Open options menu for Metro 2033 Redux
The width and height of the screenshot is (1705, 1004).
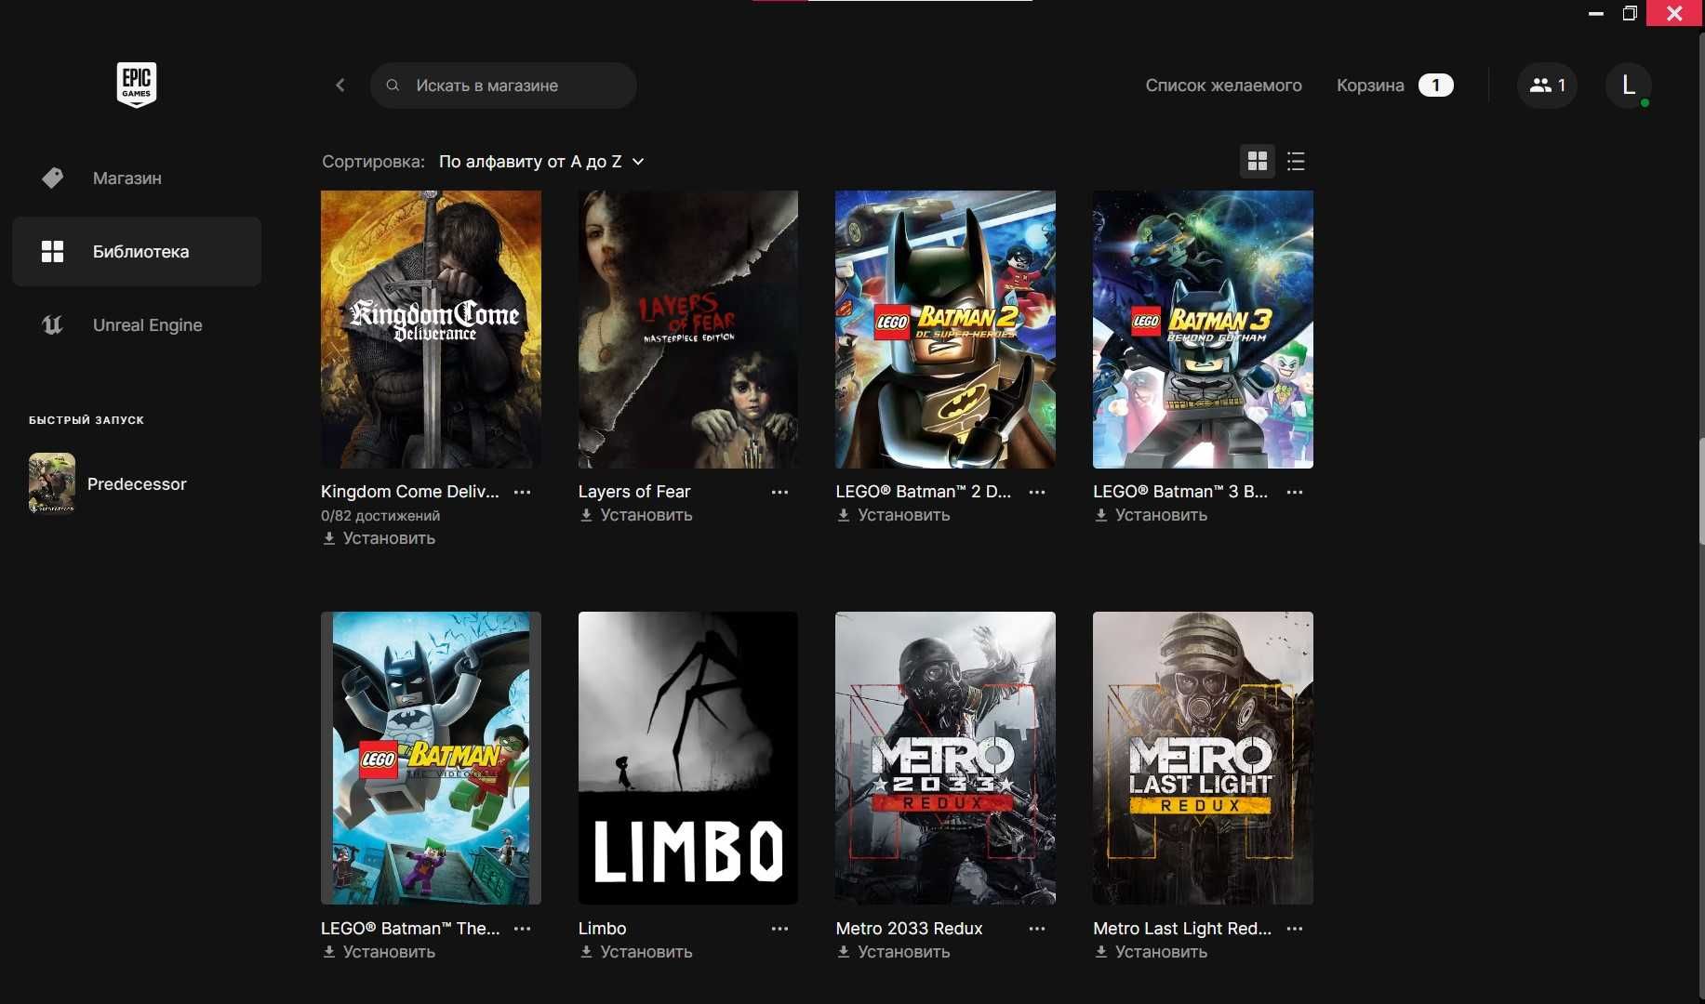coord(1037,929)
